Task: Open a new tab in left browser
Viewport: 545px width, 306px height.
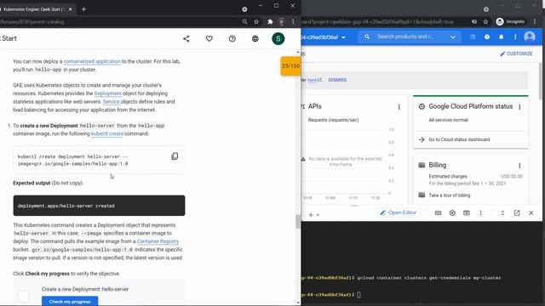Action: [83, 9]
